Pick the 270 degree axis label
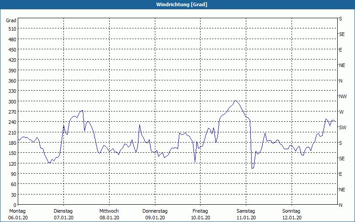 [12, 112]
